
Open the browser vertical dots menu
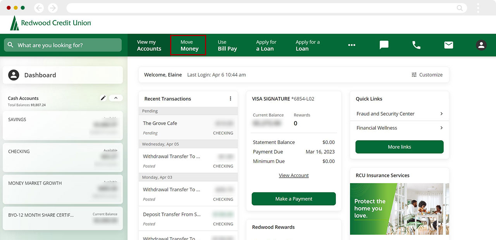tap(478, 8)
